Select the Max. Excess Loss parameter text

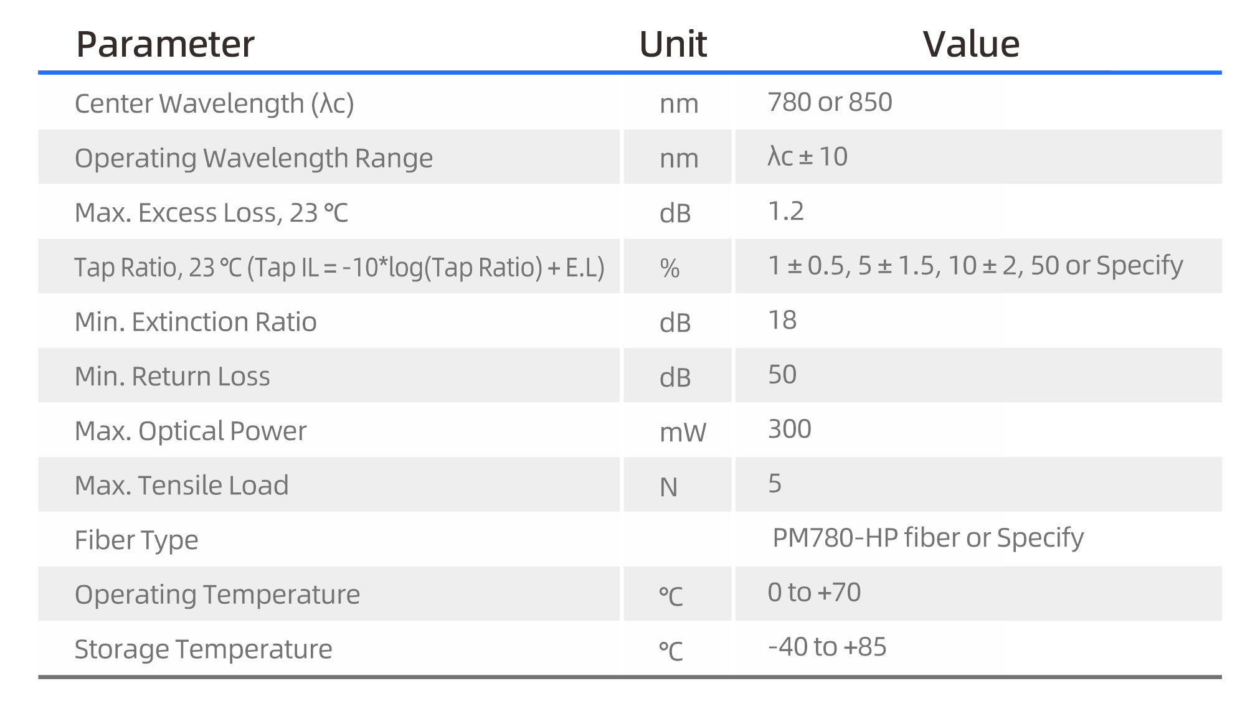pyautogui.click(x=211, y=213)
